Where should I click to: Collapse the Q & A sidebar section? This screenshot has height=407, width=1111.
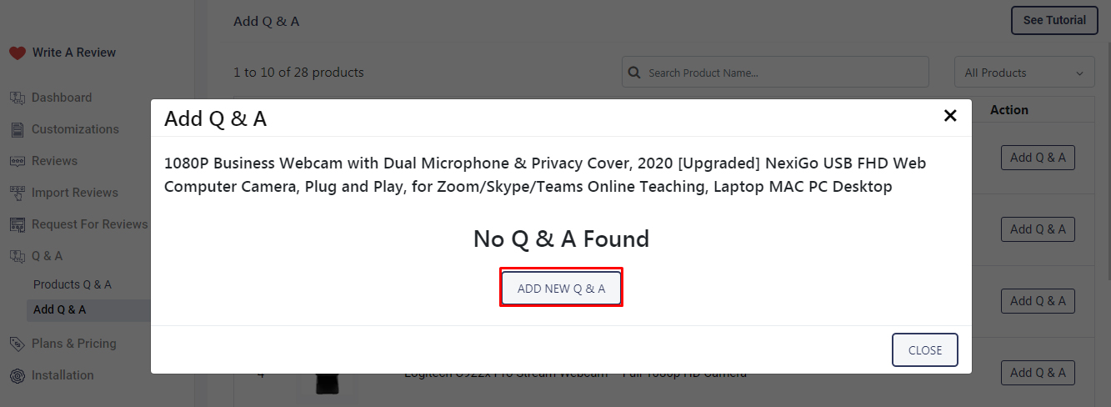47,256
